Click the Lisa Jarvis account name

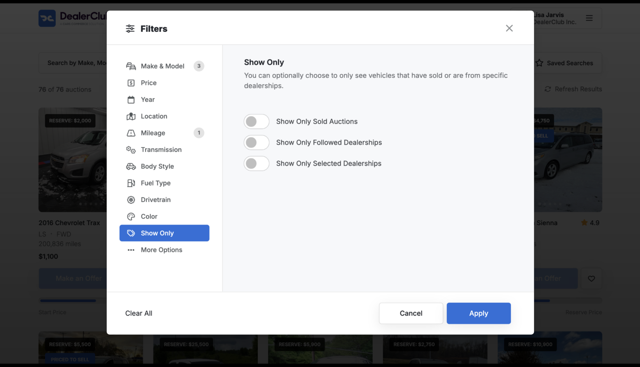549,15
